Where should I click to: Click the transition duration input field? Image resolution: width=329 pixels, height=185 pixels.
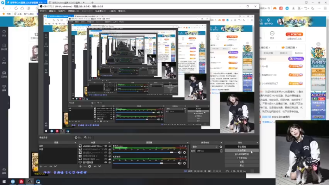(x=208, y=151)
